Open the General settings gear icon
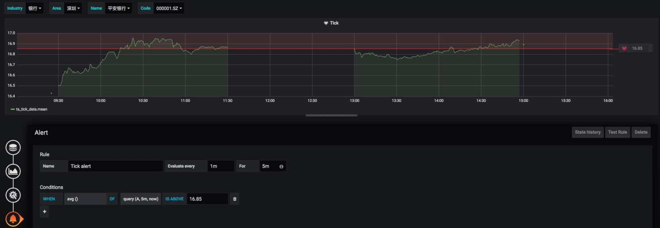Image resolution: width=660 pixels, height=228 pixels. tap(13, 195)
